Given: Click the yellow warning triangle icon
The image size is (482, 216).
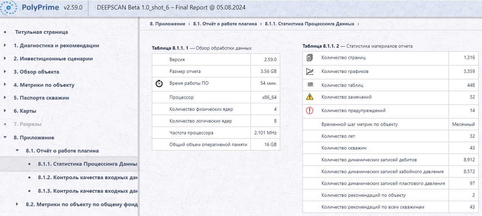Looking at the screenshot, I should point(310,97).
